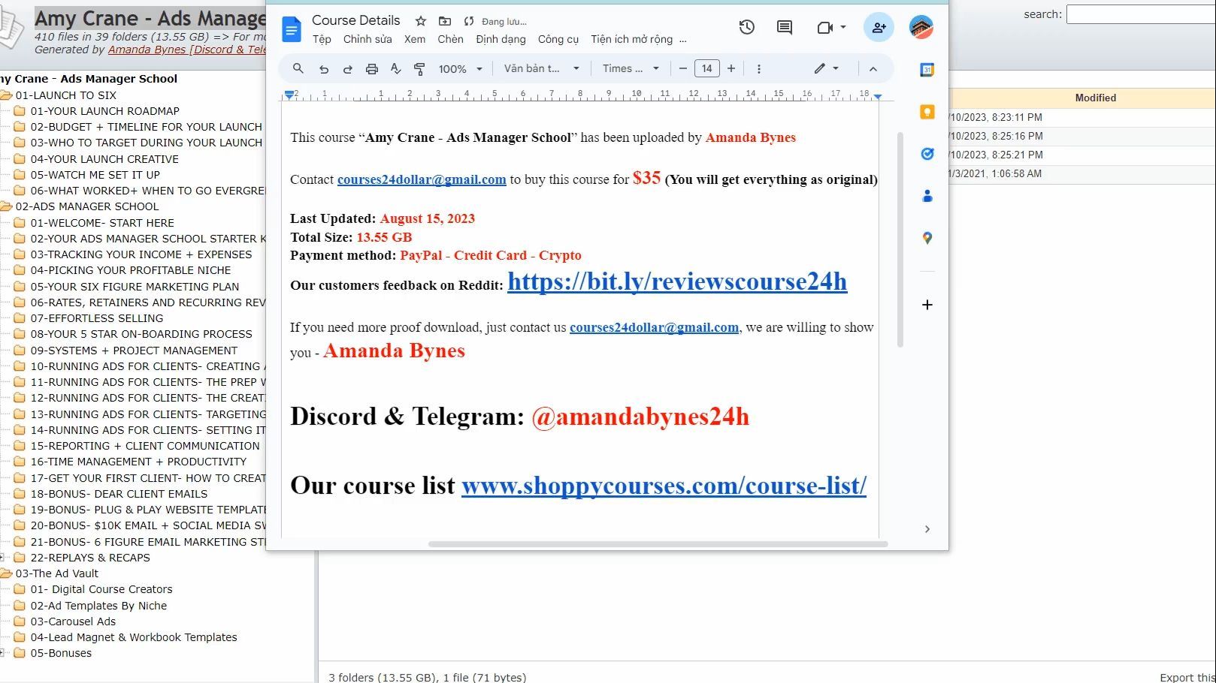
Task: Open the Công cụ menu
Action: (558, 39)
